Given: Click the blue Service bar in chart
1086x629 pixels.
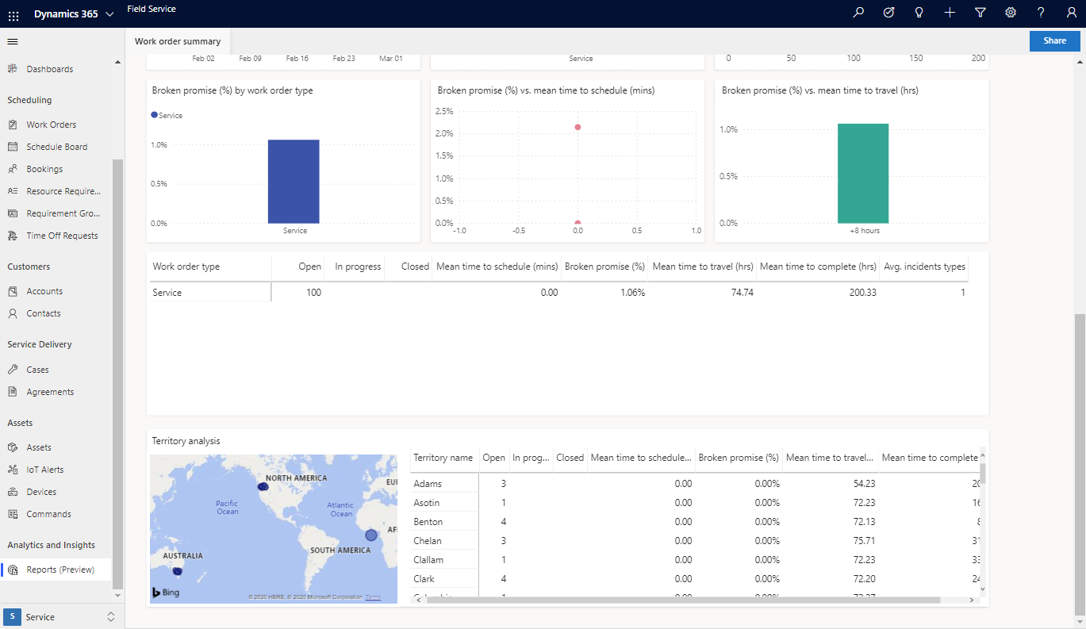Looking at the screenshot, I should [x=294, y=182].
